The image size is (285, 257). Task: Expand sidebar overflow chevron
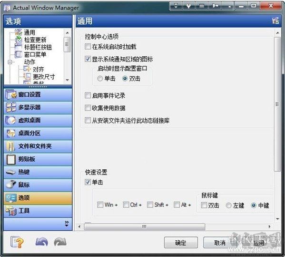pyautogui.click(x=67, y=224)
